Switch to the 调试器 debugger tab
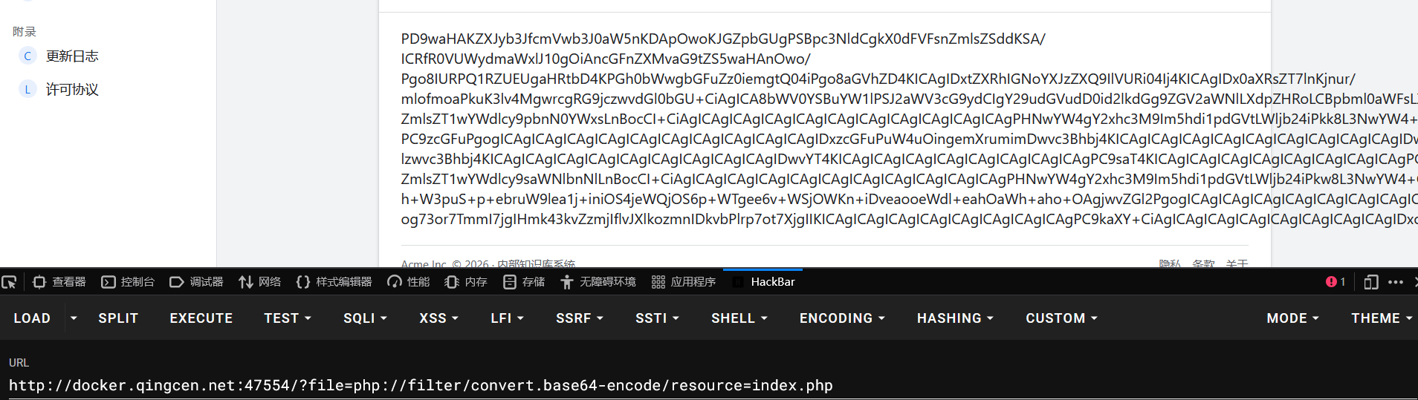The height and width of the screenshot is (400, 1418). click(x=197, y=282)
